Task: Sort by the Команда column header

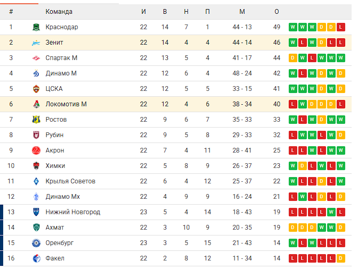Action: pos(59,12)
